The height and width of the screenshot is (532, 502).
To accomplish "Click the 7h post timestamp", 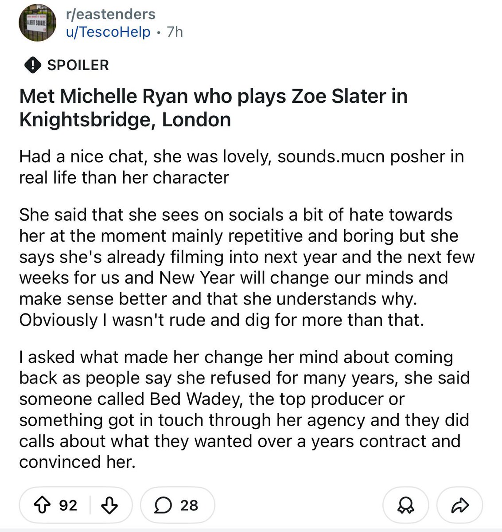I will coord(174,32).
